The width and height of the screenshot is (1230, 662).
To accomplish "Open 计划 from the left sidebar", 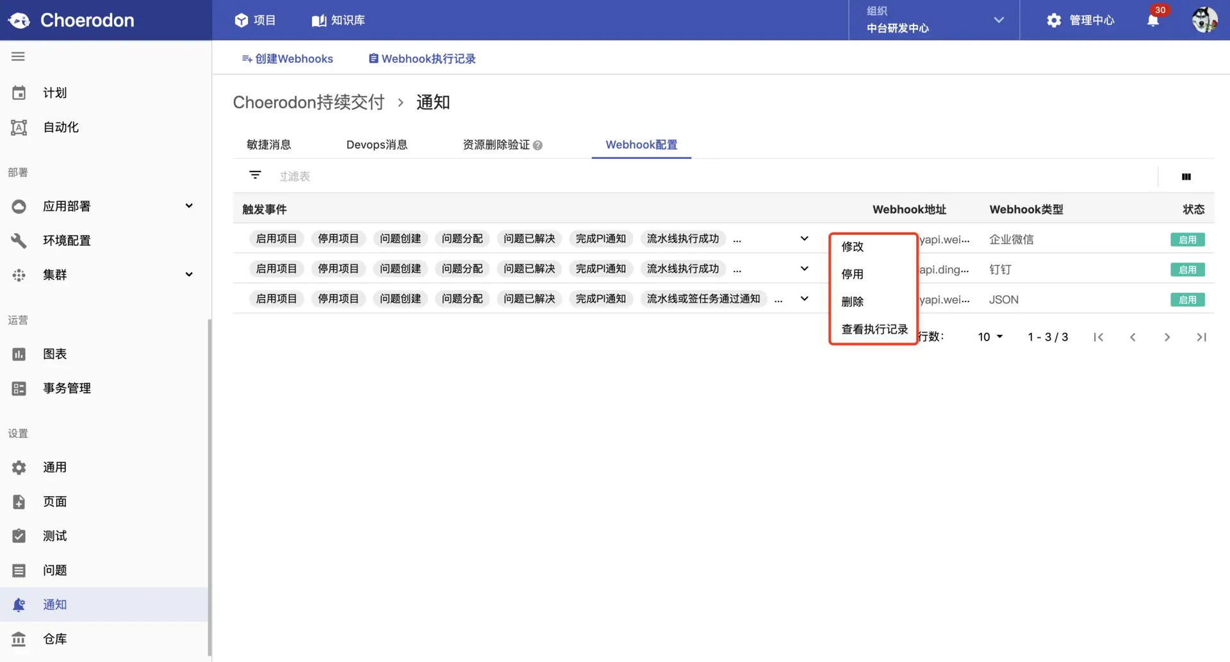I will [54, 92].
